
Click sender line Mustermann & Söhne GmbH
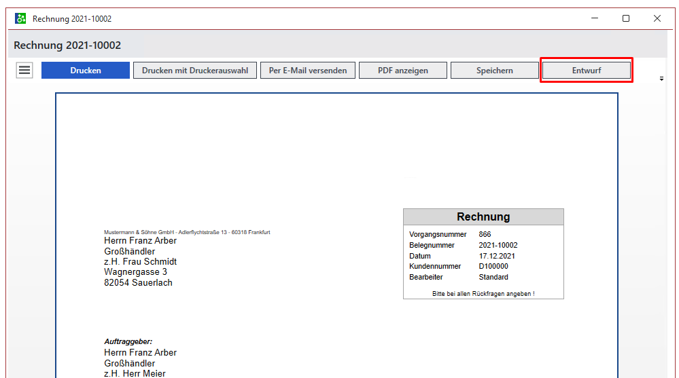click(x=187, y=232)
